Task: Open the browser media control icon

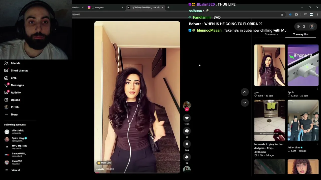Action: click(x=305, y=14)
